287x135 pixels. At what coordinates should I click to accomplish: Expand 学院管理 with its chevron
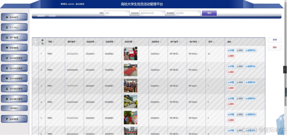[x=24, y=47]
